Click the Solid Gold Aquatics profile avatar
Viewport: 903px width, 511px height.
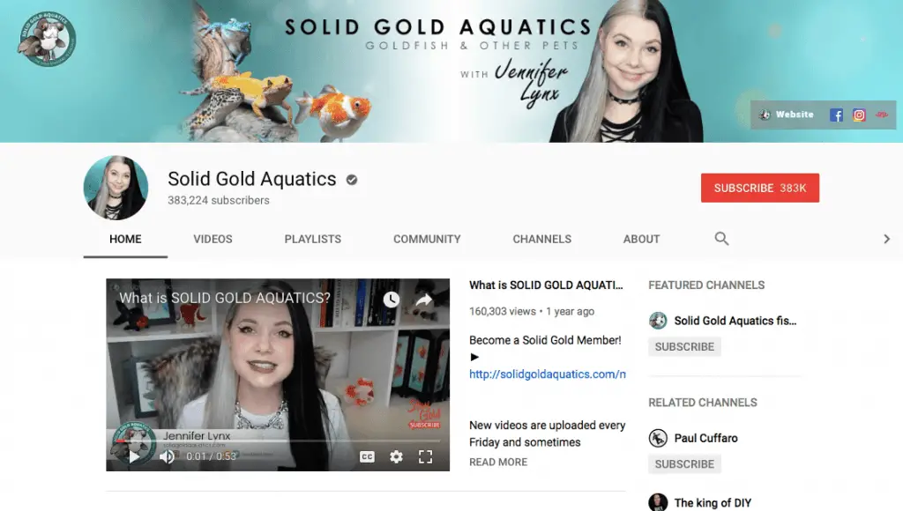pos(116,188)
